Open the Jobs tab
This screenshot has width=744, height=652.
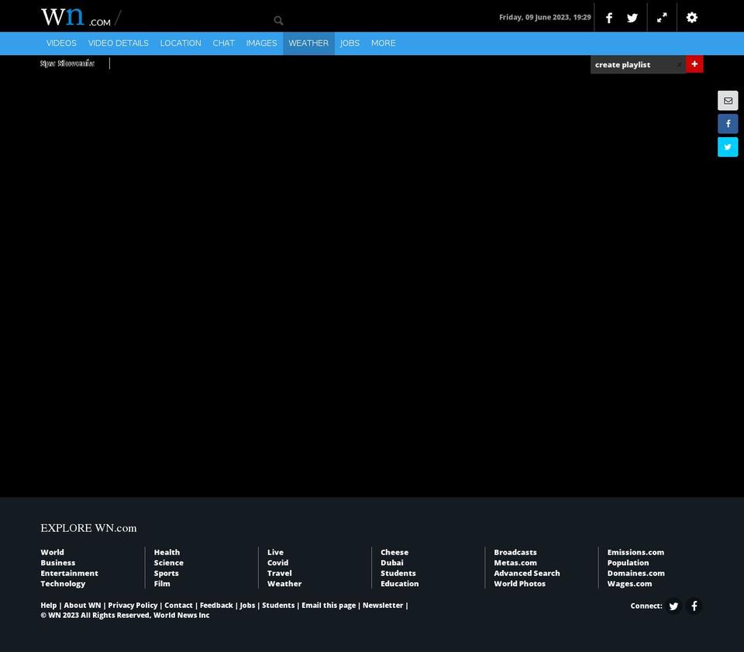click(x=350, y=43)
